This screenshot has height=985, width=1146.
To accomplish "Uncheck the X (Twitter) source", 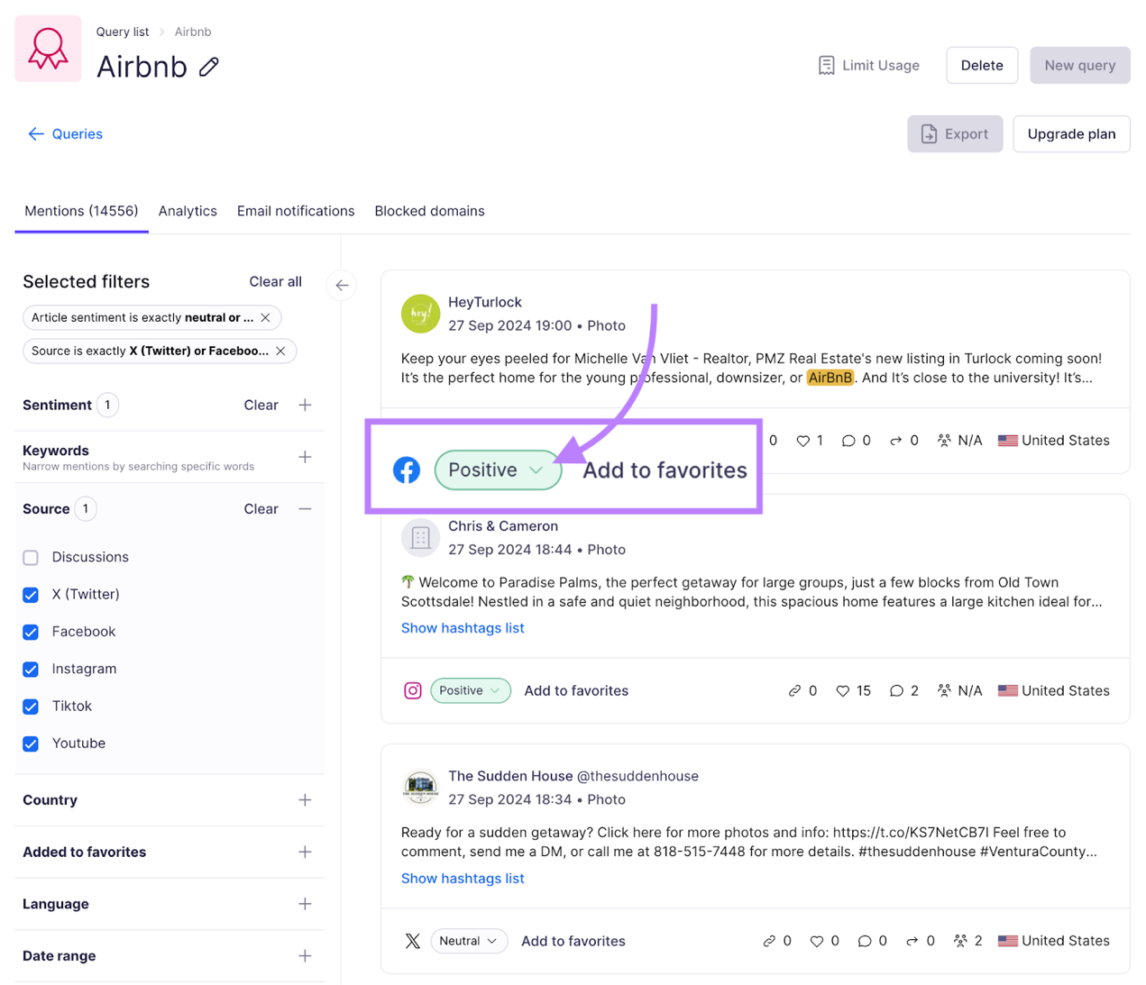I will [x=31, y=595].
